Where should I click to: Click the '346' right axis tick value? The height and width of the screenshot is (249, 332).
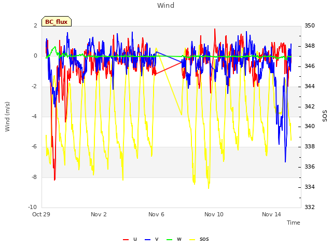pyautogui.click(x=310, y=66)
